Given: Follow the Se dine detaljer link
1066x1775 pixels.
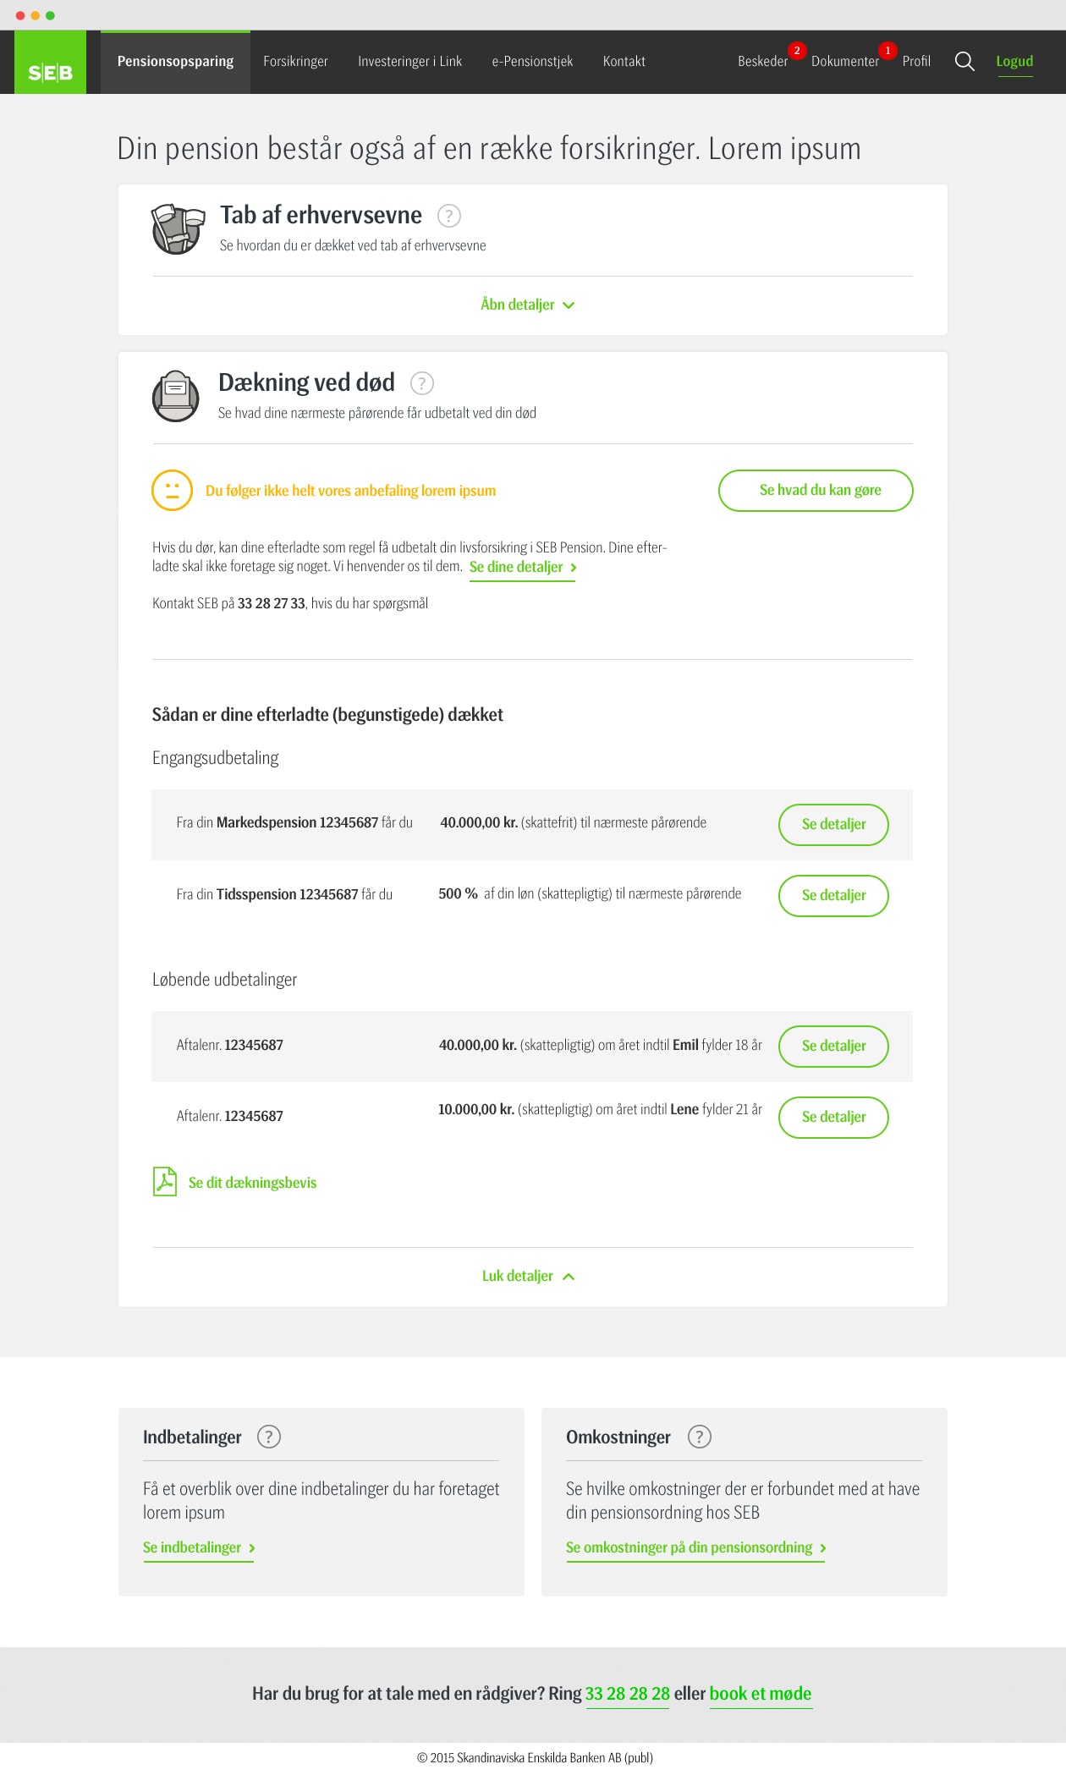Looking at the screenshot, I should [523, 568].
